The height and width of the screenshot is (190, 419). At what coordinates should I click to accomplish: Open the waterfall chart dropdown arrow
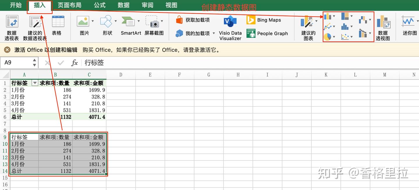(370, 20)
